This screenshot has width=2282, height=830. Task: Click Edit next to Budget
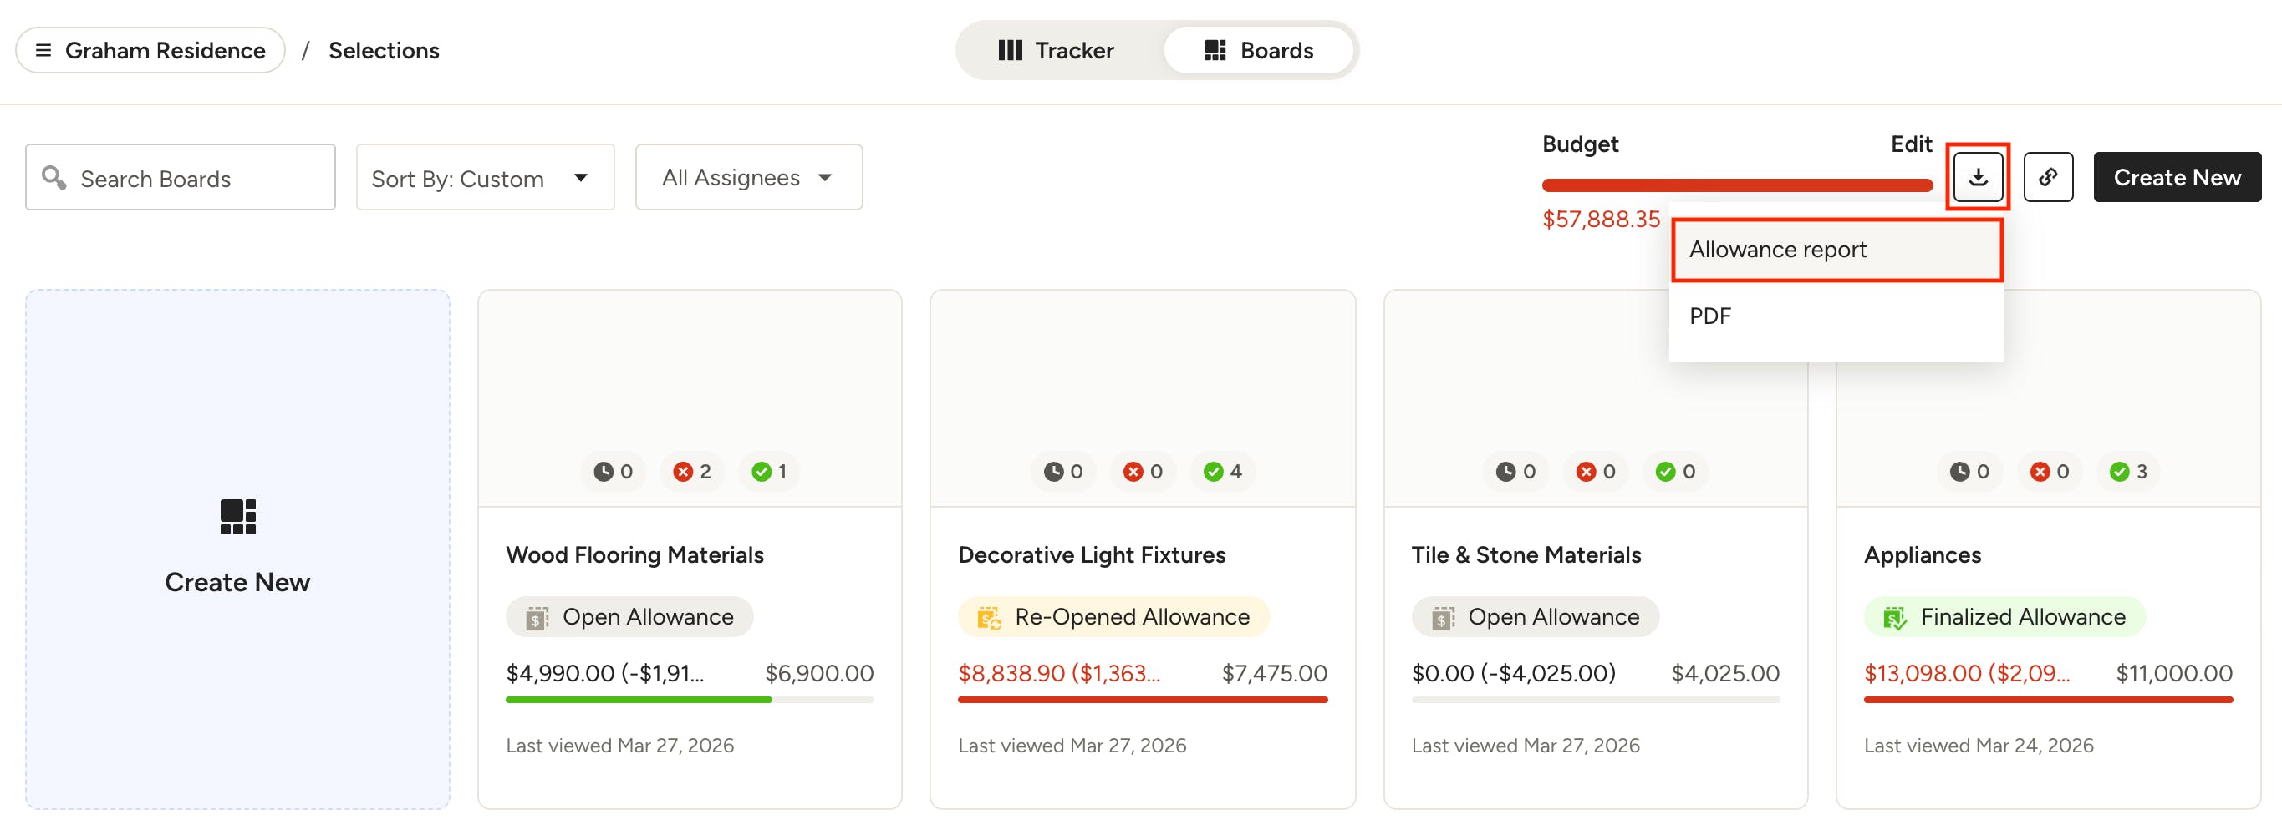[x=1911, y=144]
